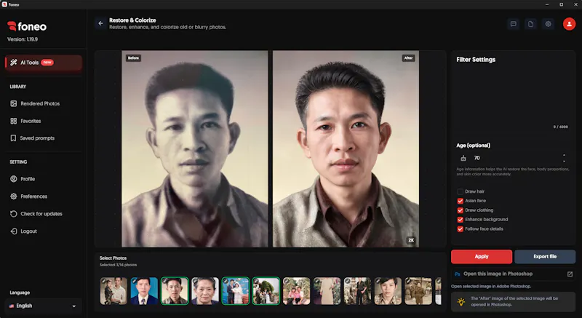Click the After colorized preview image
This screenshot has width=582, height=318.
[346, 148]
